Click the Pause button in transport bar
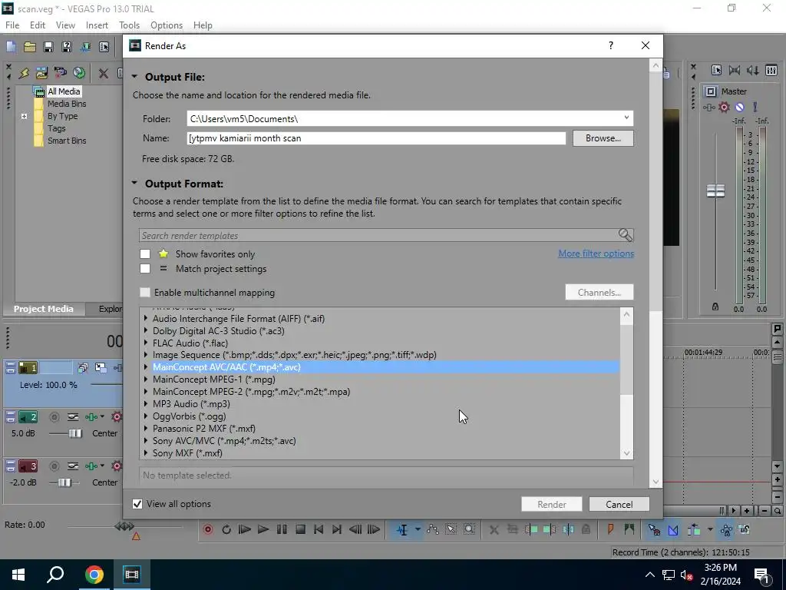 (282, 529)
